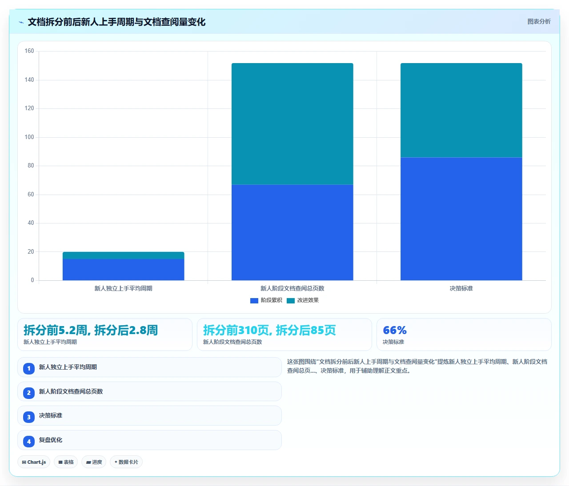Click the Chart.js tag
Viewport: 569px width, 486px height.
click(x=34, y=462)
